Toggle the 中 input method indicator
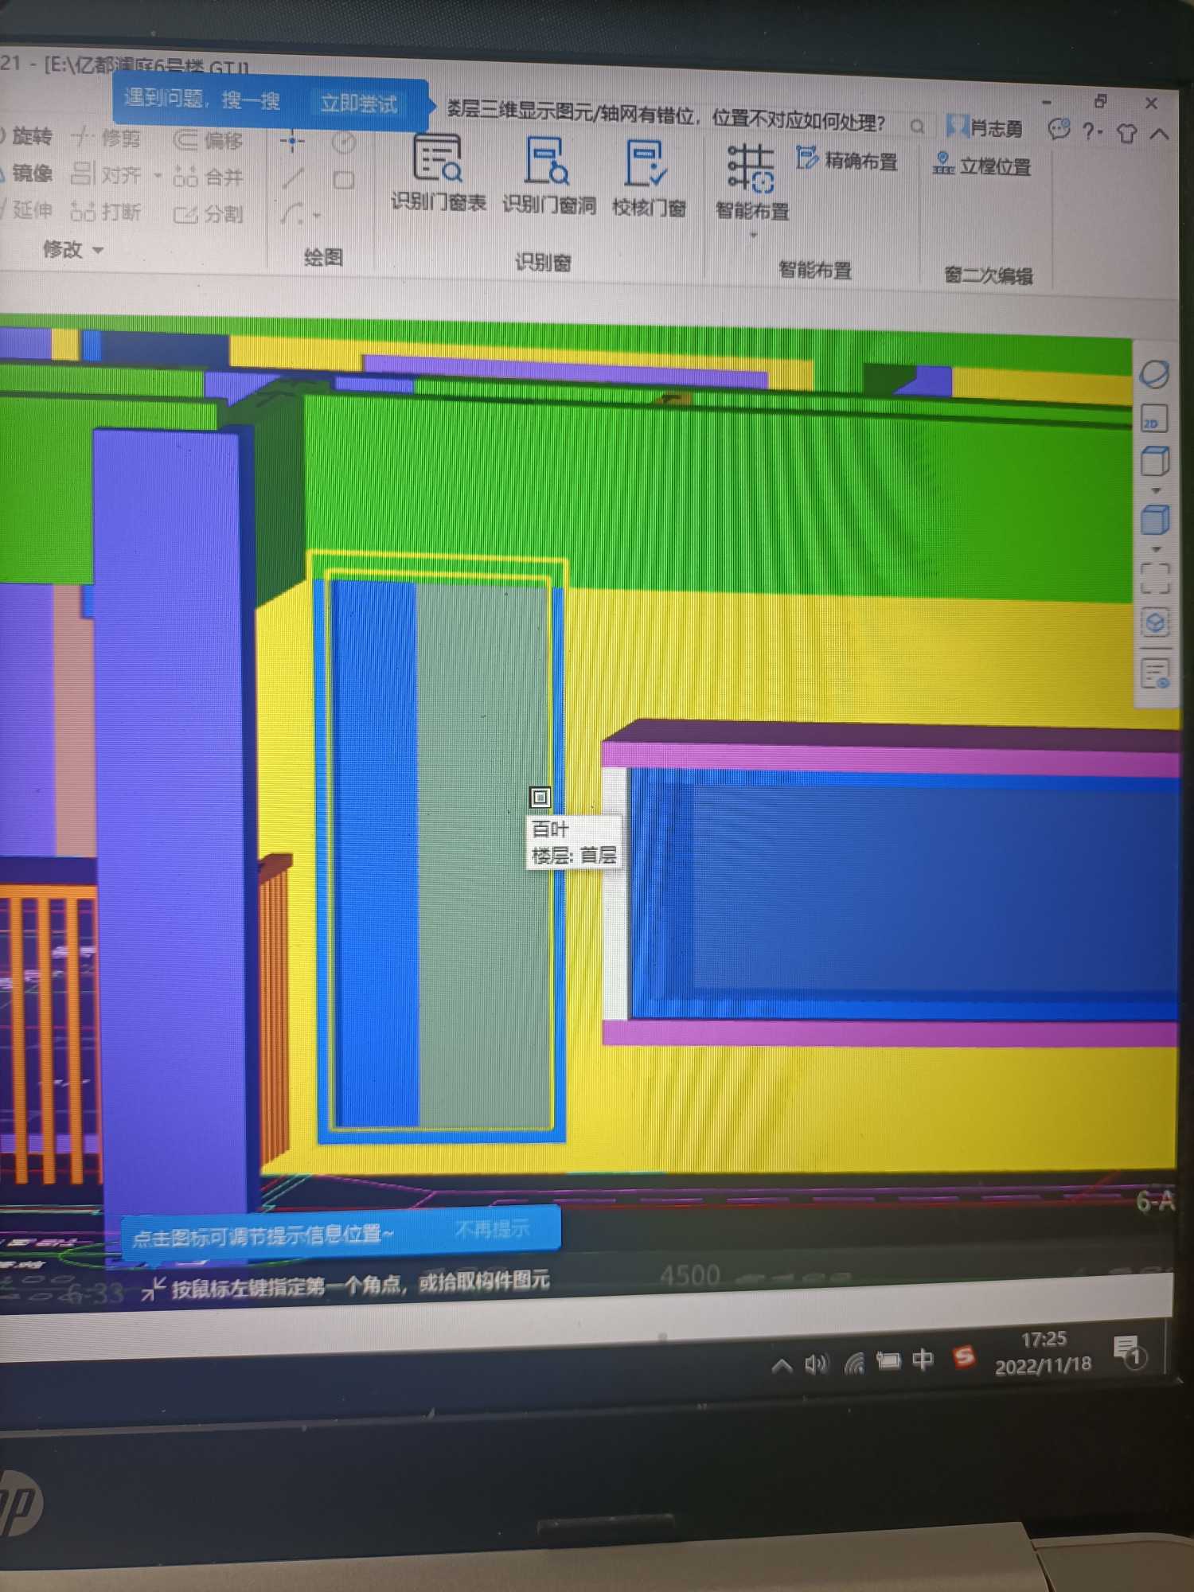The height and width of the screenshot is (1592, 1194). 923,1360
